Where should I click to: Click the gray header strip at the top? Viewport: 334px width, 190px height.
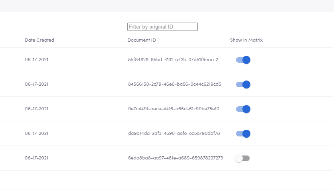click(167, 6)
